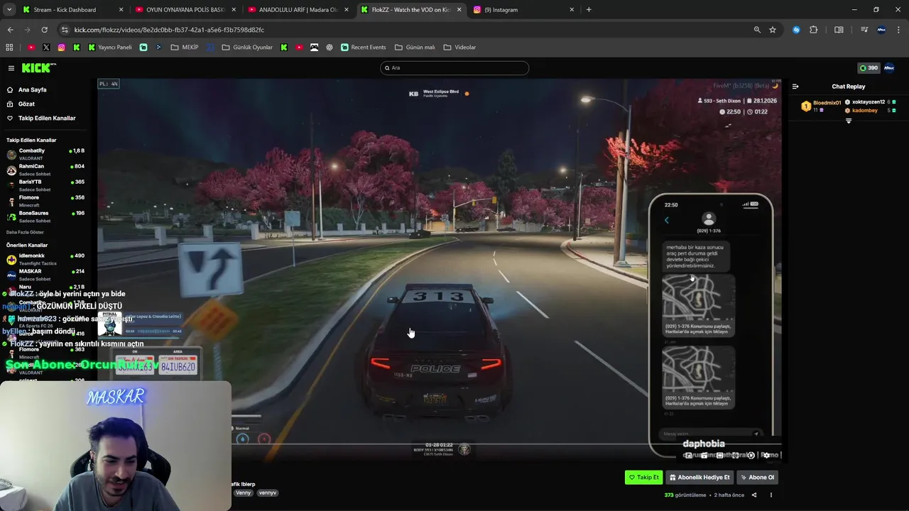This screenshot has height=511, width=909.
Task: Open CombatRy followed channel
Action: point(45,154)
